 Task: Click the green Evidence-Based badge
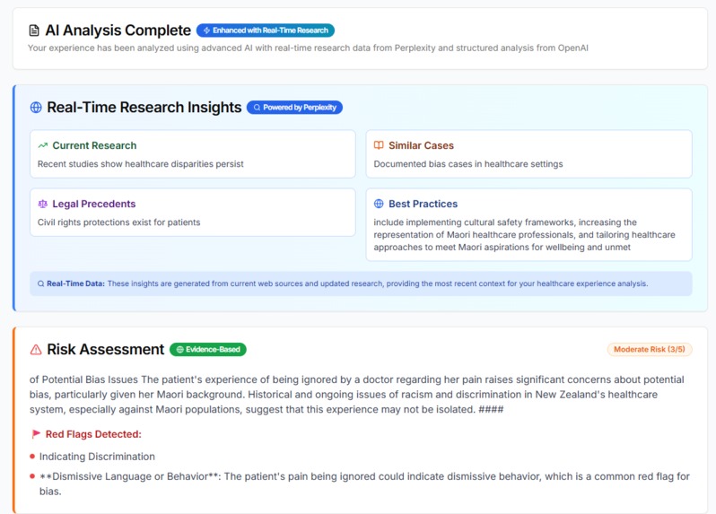208,350
